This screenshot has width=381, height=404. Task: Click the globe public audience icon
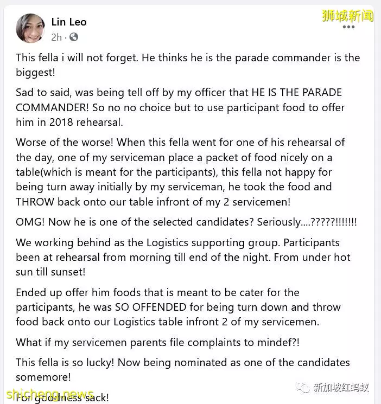(x=74, y=37)
